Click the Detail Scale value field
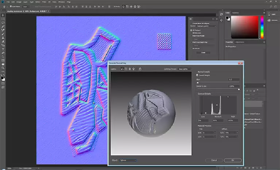The width and height of the screenshot is (280, 170). click(234, 86)
